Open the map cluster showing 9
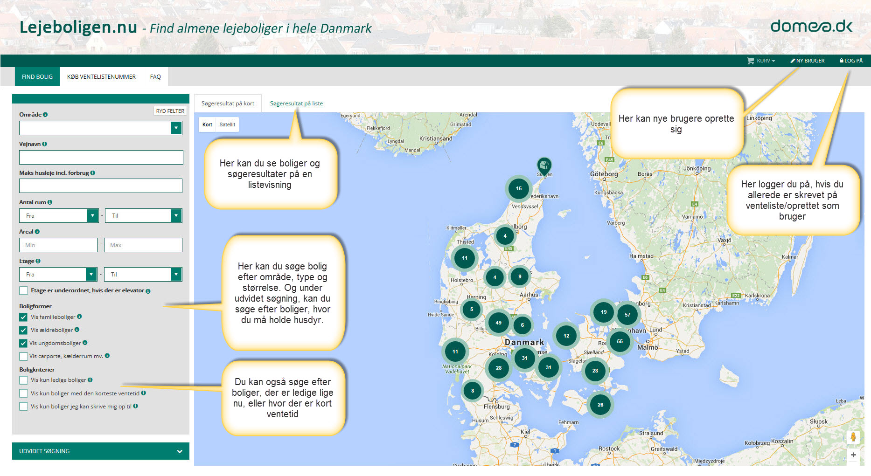The width and height of the screenshot is (871, 476). tap(520, 276)
